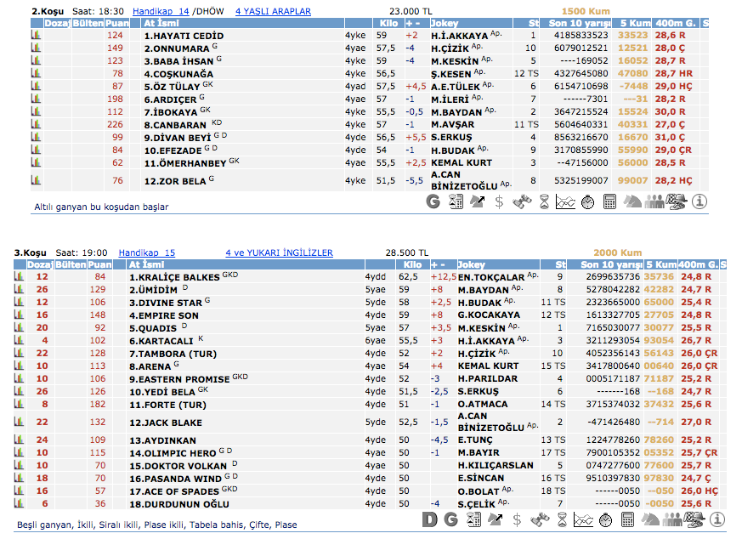Click bar chart icon beside KRALİÇE BALKES

(19, 277)
